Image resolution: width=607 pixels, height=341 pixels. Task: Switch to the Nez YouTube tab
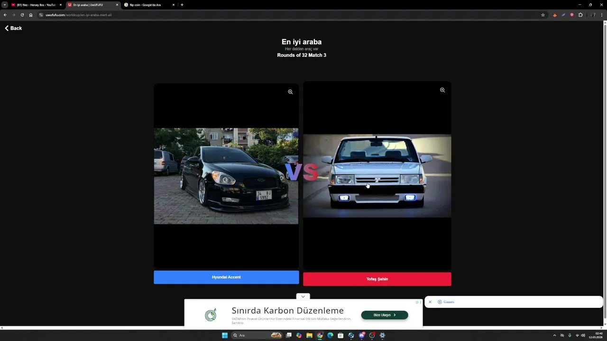tap(36, 5)
